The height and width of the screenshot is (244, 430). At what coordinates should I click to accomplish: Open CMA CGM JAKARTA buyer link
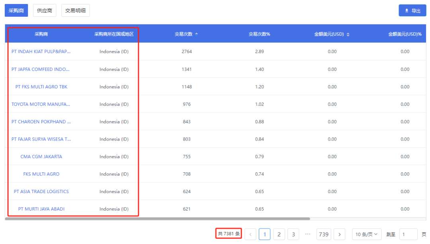[41, 156]
